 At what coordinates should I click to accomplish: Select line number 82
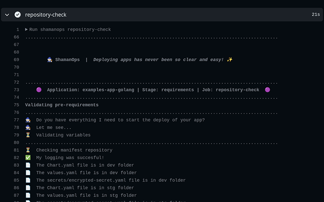(x=16, y=158)
